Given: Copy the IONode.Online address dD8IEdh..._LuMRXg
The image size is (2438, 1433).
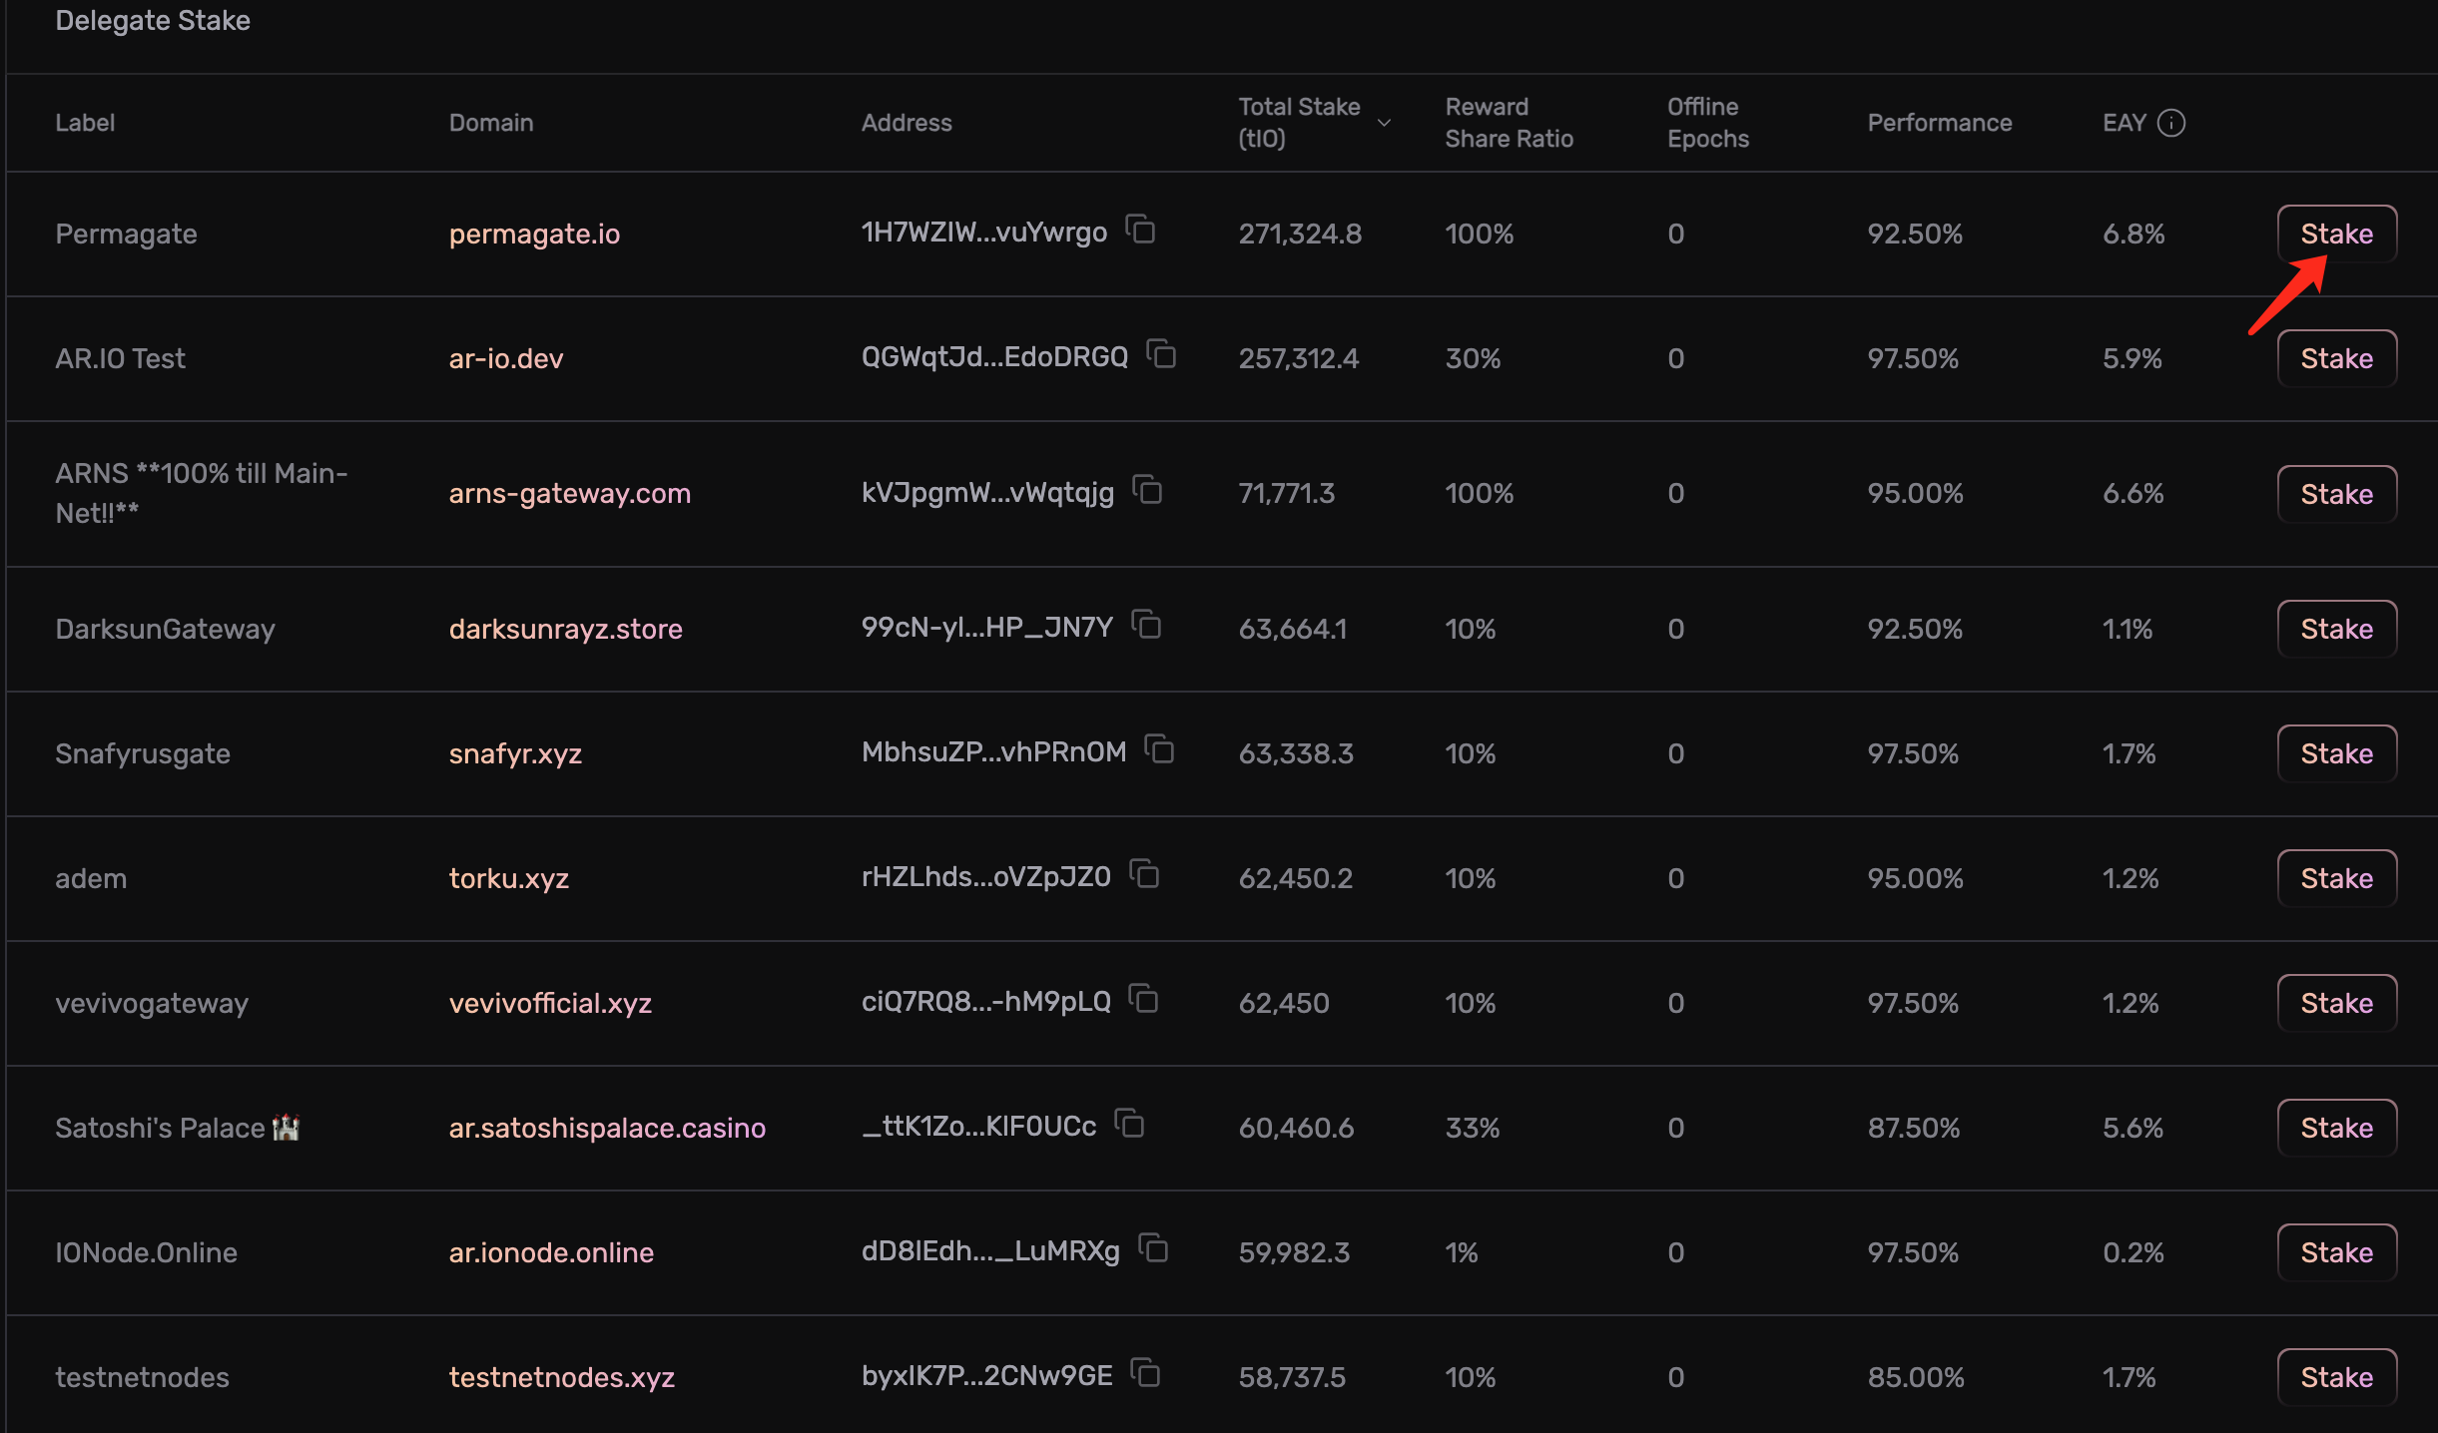Looking at the screenshot, I should [x=1153, y=1248].
